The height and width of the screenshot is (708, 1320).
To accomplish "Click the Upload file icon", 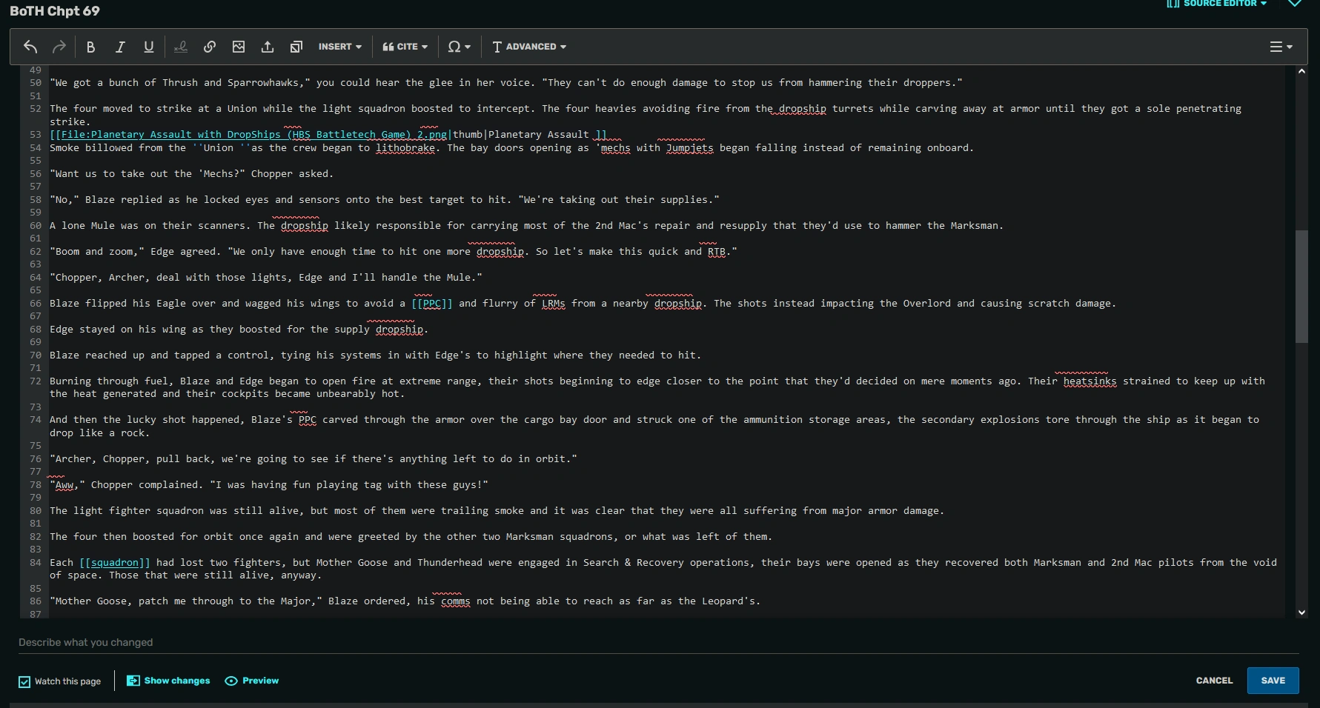I will [x=268, y=46].
